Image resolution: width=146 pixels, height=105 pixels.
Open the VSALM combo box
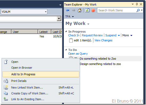pos(24,12)
